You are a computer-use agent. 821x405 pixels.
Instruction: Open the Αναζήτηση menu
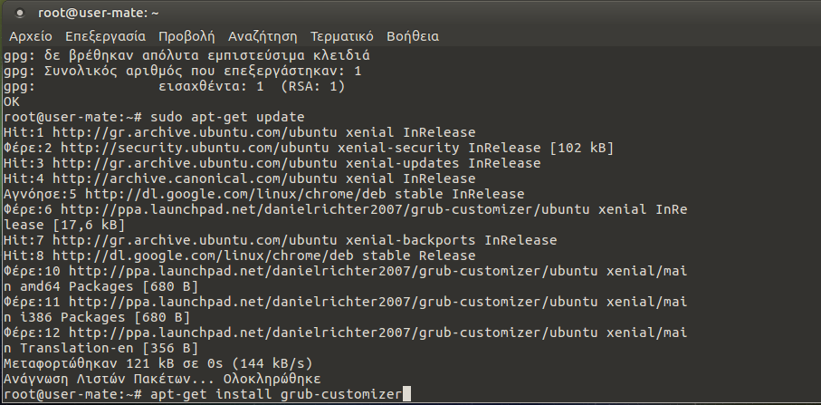263,37
